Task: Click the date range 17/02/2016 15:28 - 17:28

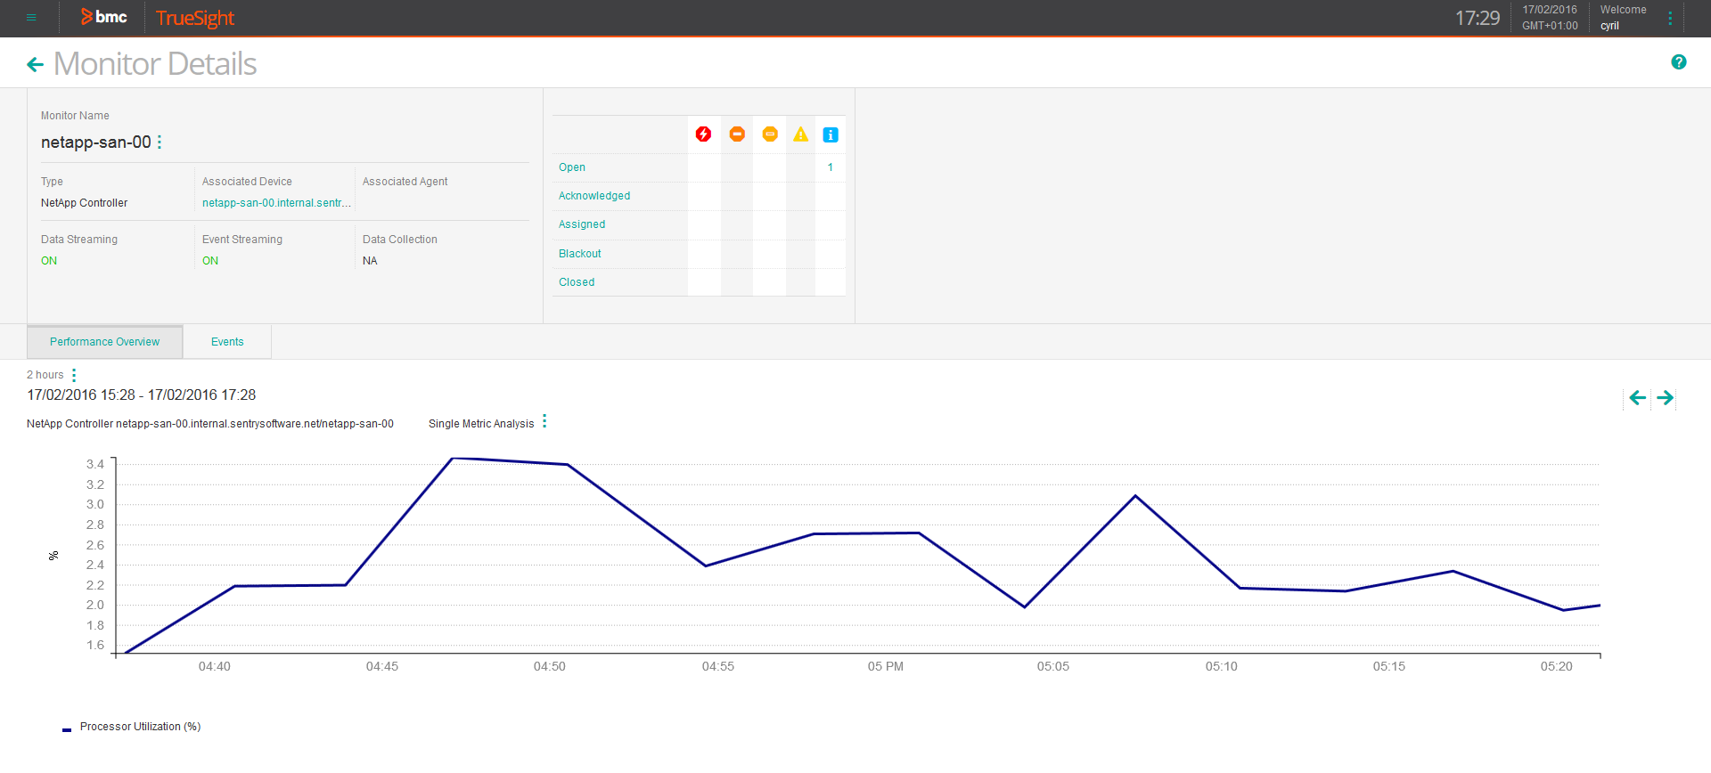Action: [x=142, y=395]
